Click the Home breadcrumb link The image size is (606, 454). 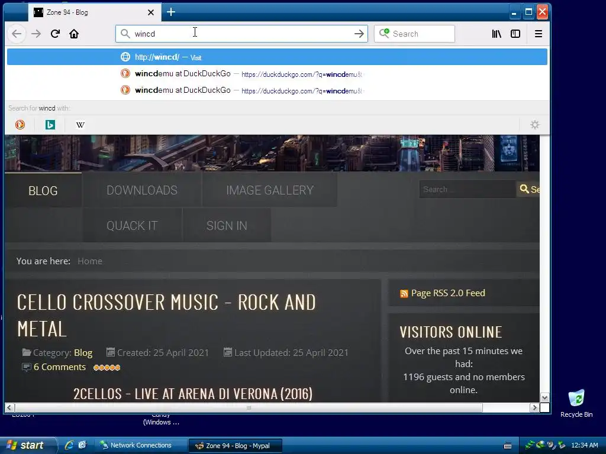coord(90,261)
